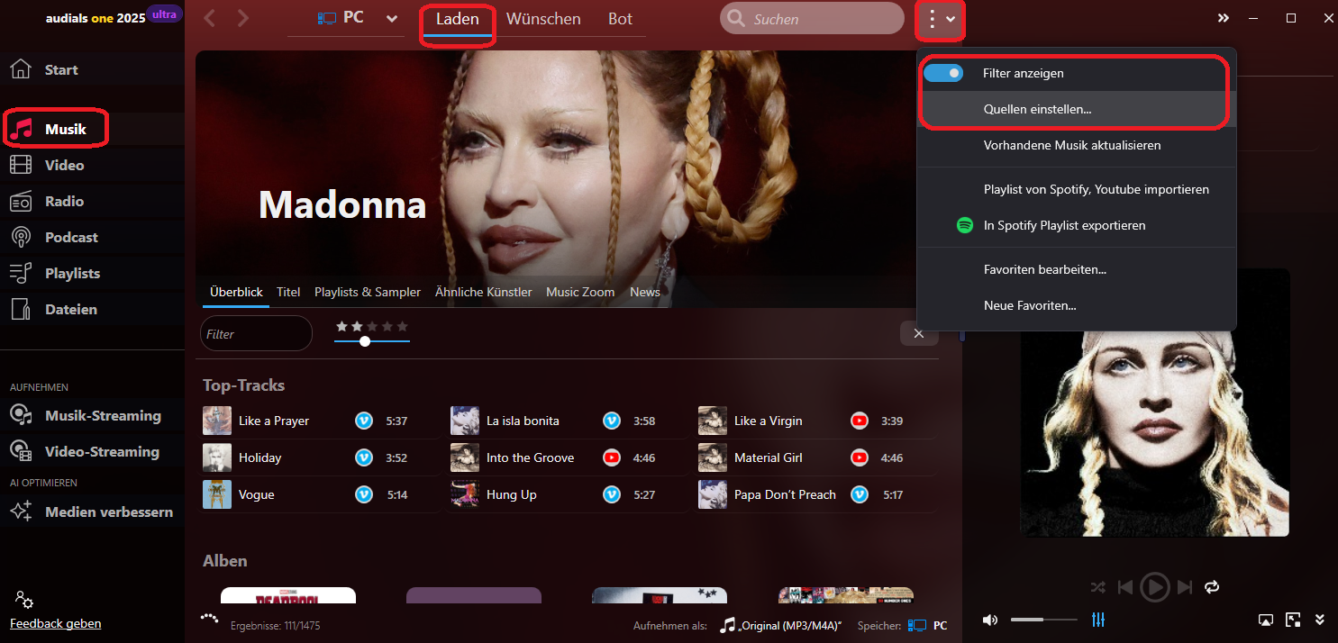
Task: Click the download icon next to La isla bonita
Action: tap(612, 421)
